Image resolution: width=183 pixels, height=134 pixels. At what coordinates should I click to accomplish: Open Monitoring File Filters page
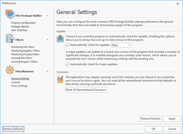(23, 47)
